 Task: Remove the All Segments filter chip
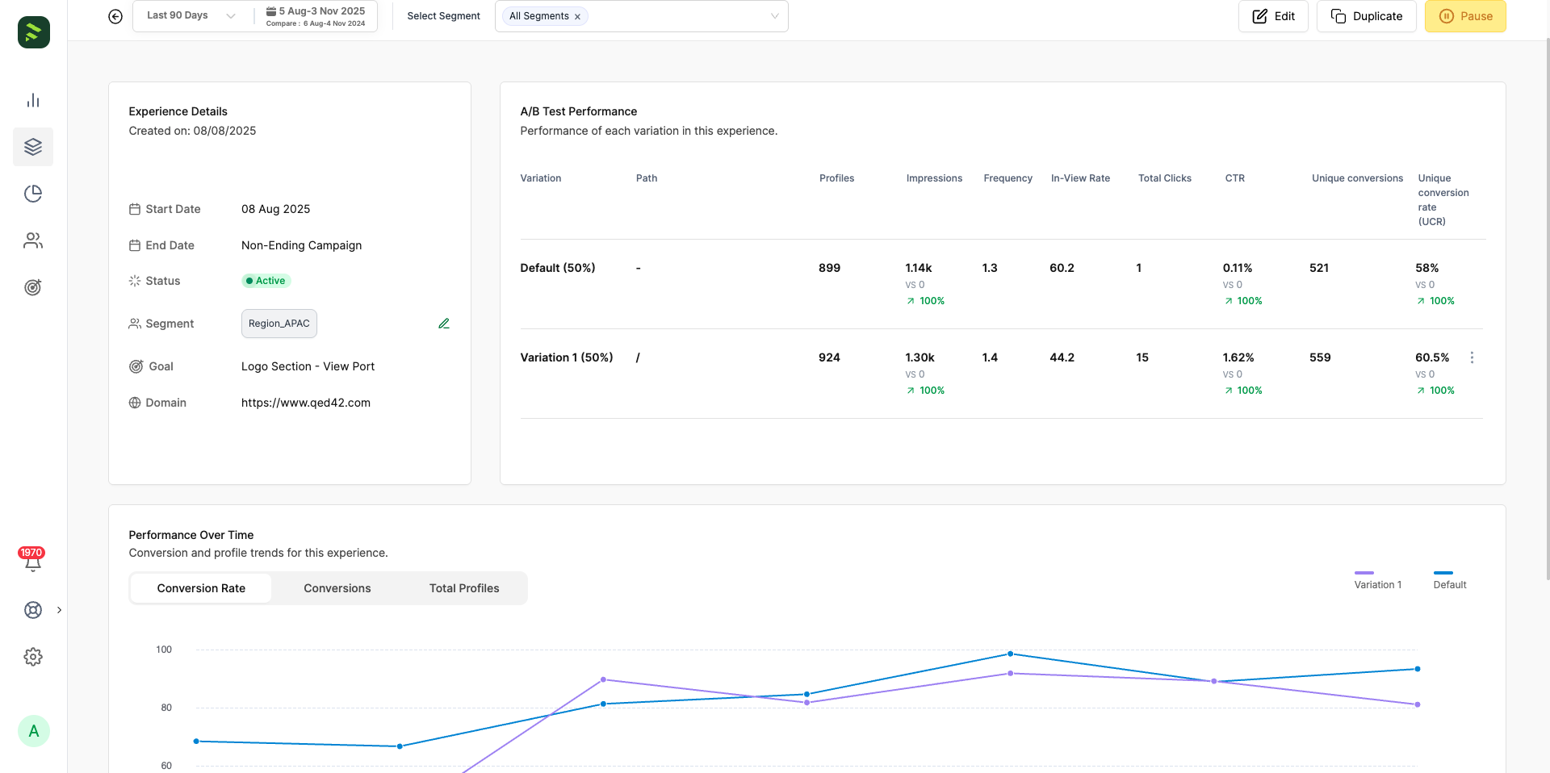pos(578,16)
